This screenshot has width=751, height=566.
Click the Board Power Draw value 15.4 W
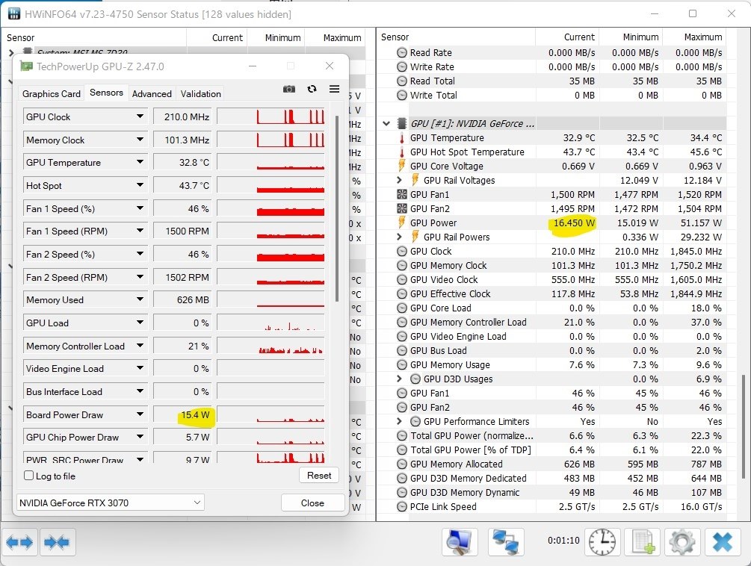click(195, 414)
